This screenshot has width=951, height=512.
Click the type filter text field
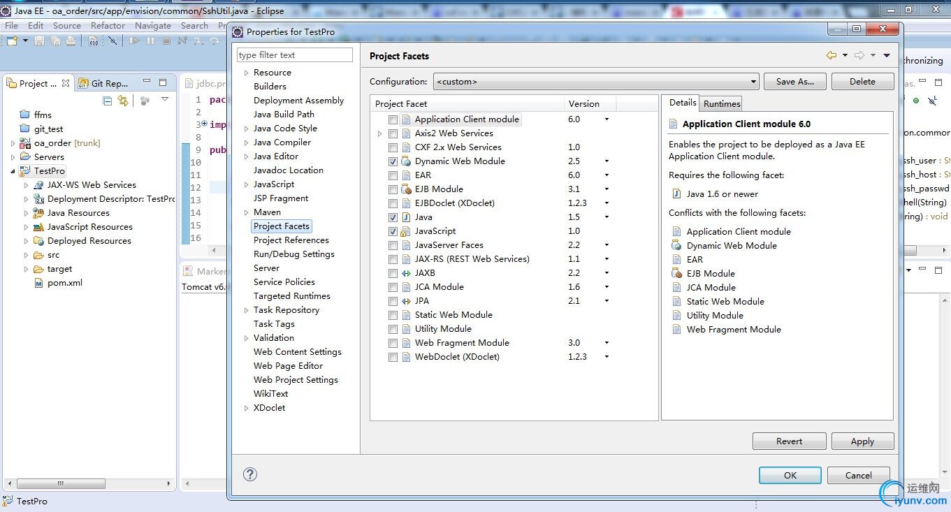click(294, 55)
